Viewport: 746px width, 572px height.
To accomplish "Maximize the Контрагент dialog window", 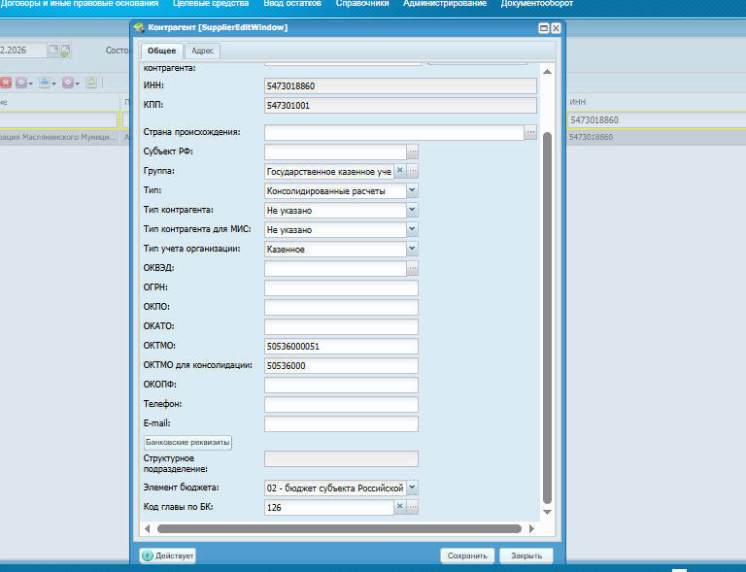I will 543,28.
